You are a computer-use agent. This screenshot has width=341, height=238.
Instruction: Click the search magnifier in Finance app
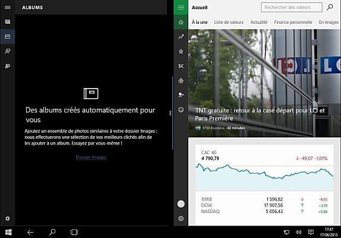(330, 7)
